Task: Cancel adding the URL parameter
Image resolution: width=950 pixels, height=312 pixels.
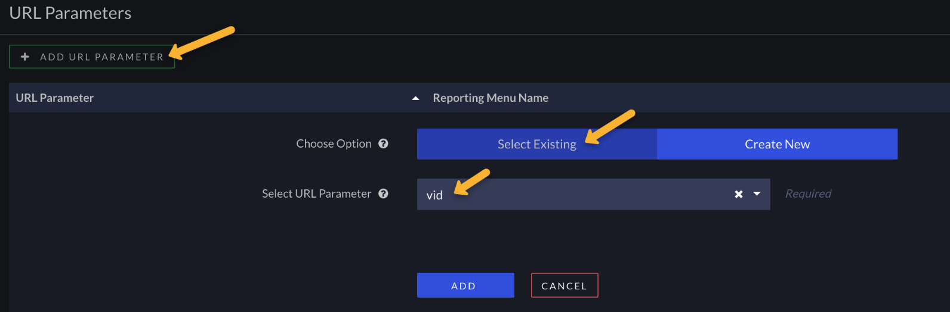Action: [564, 285]
